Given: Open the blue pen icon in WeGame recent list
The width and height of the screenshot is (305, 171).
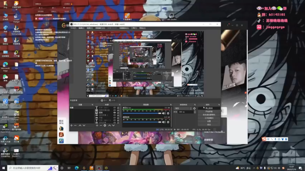Looking at the screenshot, I should coord(61,141).
